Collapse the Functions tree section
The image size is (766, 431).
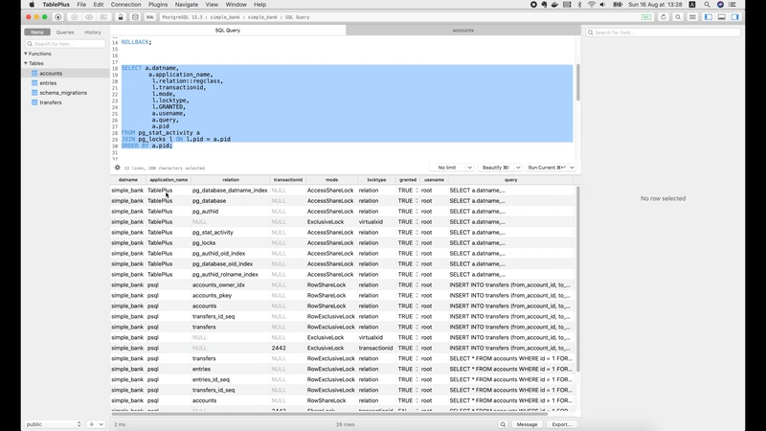point(26,54)
